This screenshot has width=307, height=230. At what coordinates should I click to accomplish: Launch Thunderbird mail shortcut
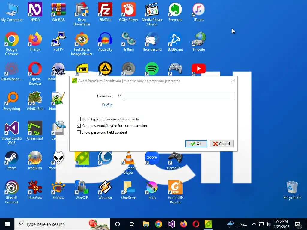[x=152, y=42]
